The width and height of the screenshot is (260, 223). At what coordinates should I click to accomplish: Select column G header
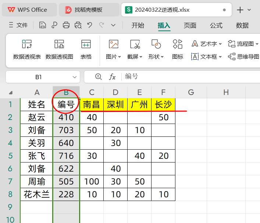[x=191, y=92]
